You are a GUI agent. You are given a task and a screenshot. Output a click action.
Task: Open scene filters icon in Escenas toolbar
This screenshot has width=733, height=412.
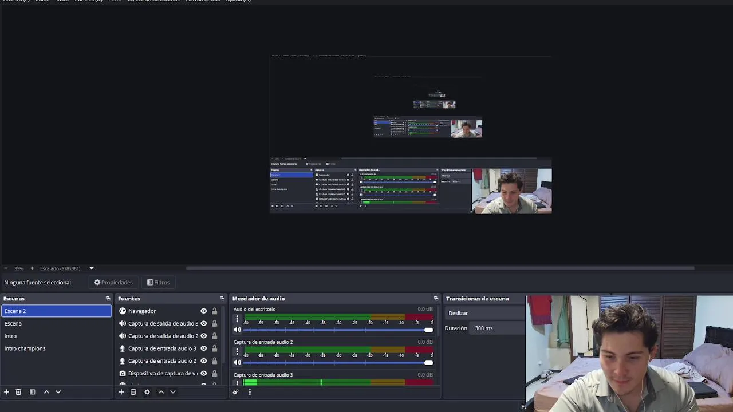coord(32,392)
